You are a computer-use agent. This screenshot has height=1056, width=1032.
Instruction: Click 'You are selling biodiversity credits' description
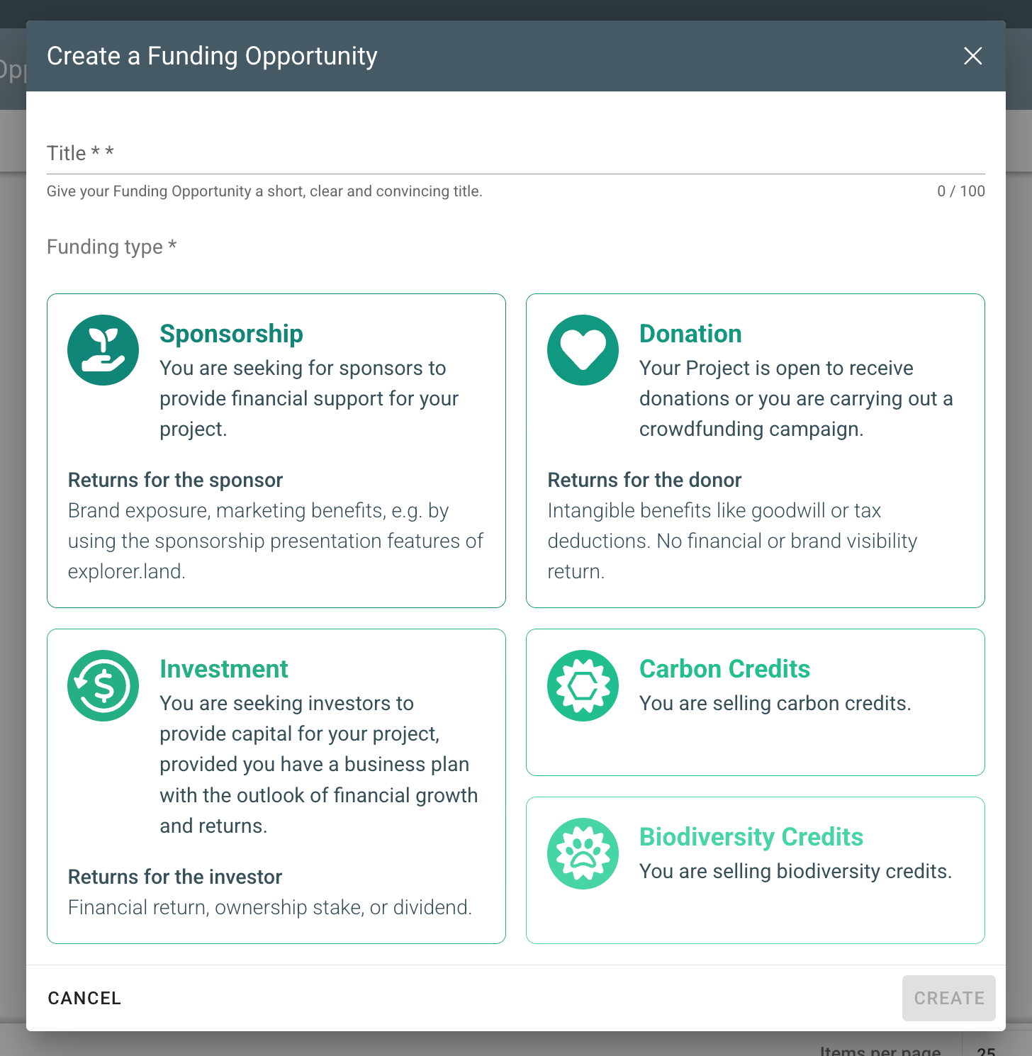click(795, 871)
